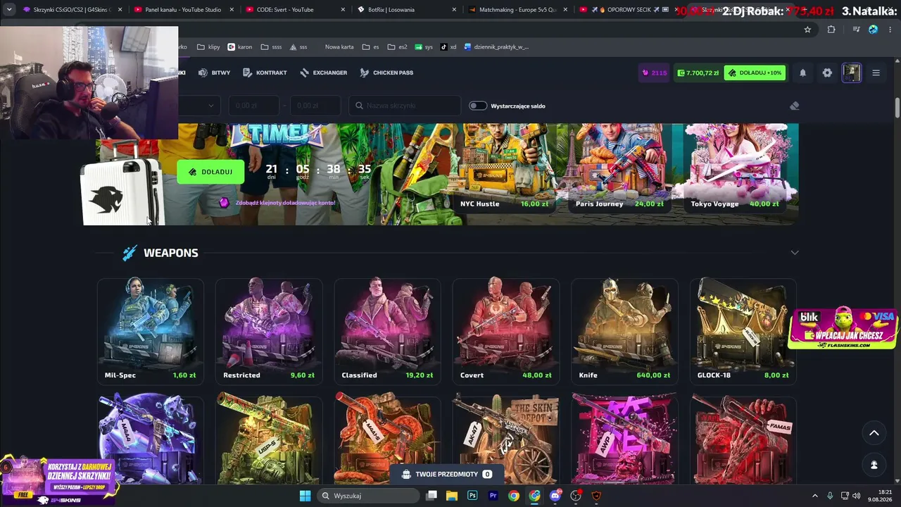Switch to the CODE: Svert YouTube tab
Viewport: 901px width, 507px height.
(294, 10)
